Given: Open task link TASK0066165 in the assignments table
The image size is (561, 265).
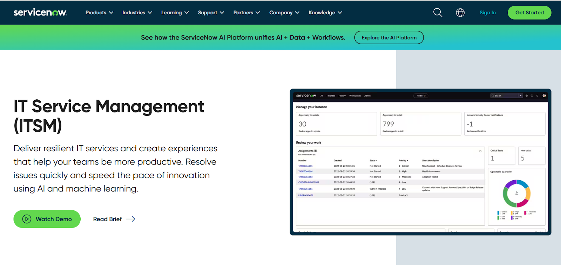Looking at the screenshot, I should click(305, 166).
